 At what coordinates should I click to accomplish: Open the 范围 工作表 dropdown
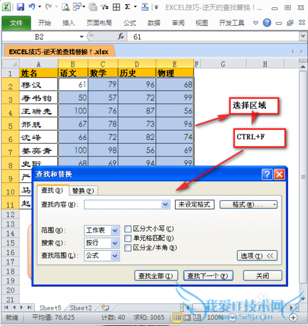[115, 230]
